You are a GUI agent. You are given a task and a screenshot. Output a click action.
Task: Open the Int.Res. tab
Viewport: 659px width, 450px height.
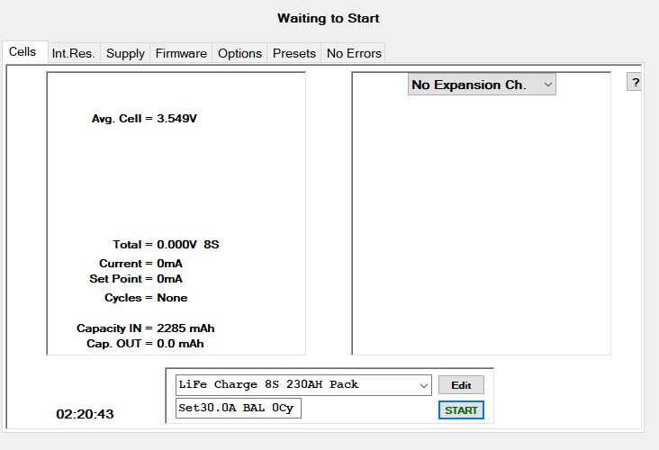coord(73,53)
